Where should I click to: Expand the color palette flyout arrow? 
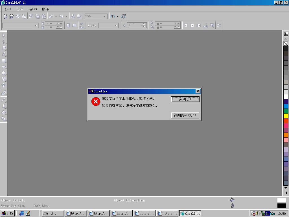click(x=286, y=193)
